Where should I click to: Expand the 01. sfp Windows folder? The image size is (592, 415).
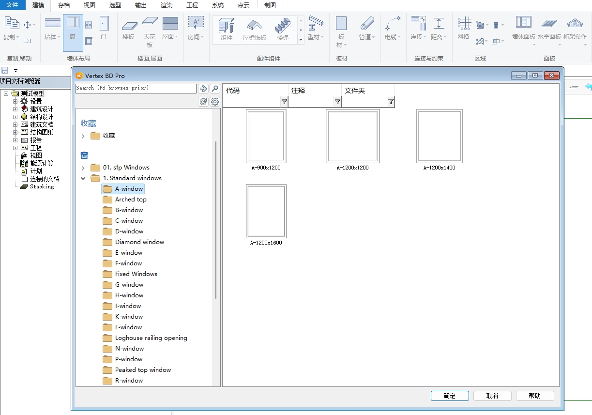tap(83, 168)
